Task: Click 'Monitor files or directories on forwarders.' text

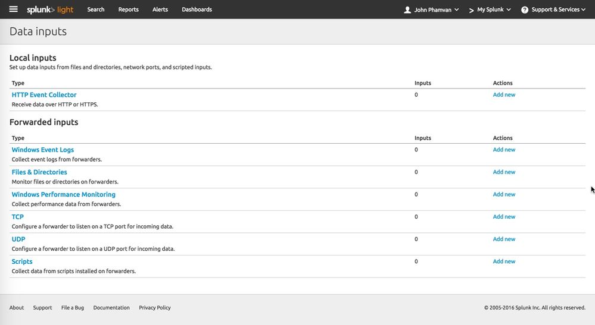Action: 65,182
